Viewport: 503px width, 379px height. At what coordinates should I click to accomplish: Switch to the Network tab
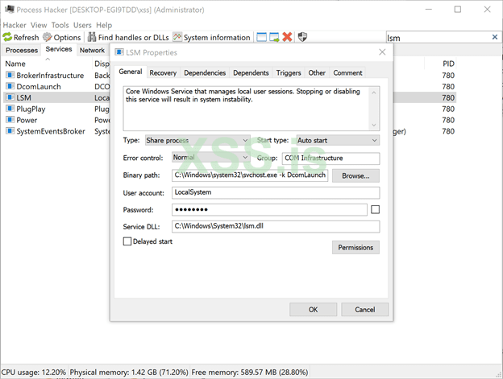tap(92, 50)
